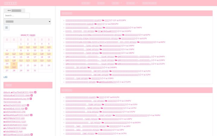The height and width of the screenshot is (136, 217).
Task: Click the comment bubble icon in the 25832PV row
Action: [104, 24]
